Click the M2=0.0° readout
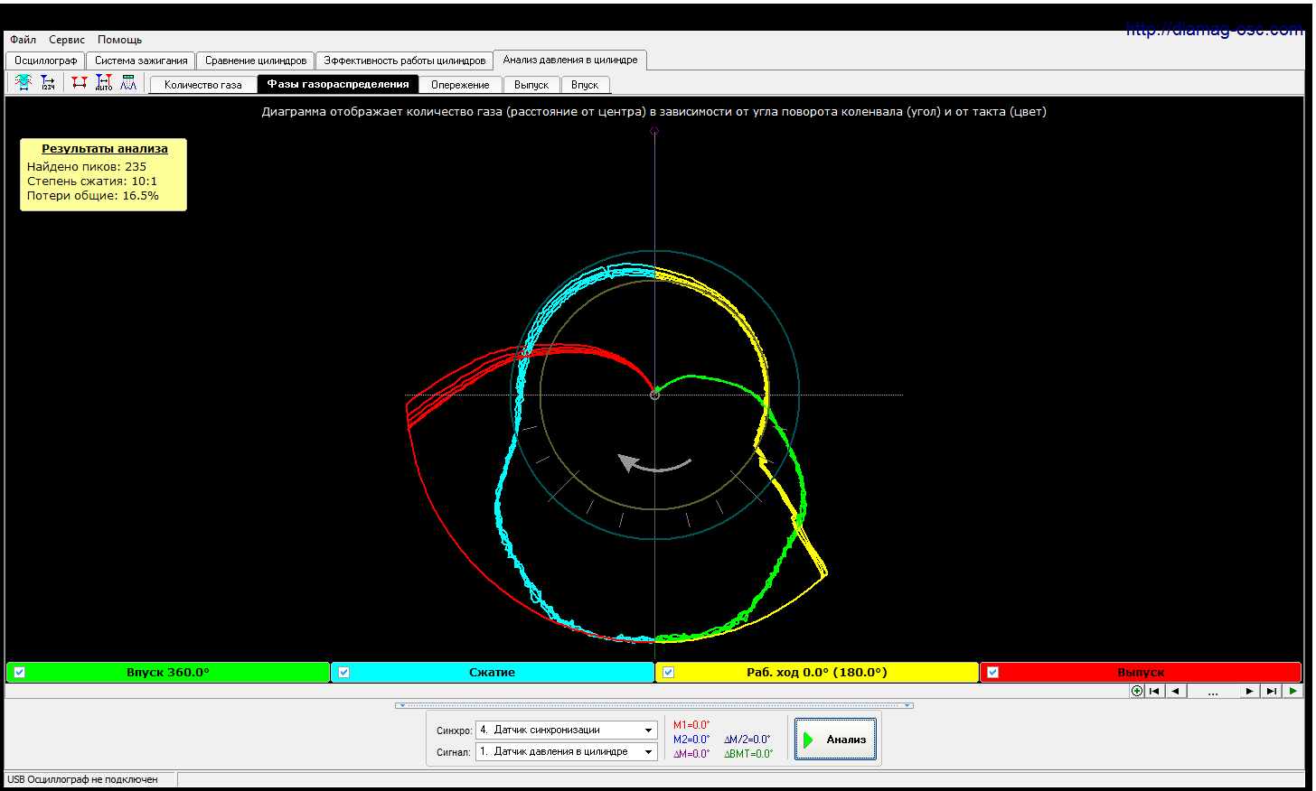Viewport: 1316px width, 791px height. [691, 740]
